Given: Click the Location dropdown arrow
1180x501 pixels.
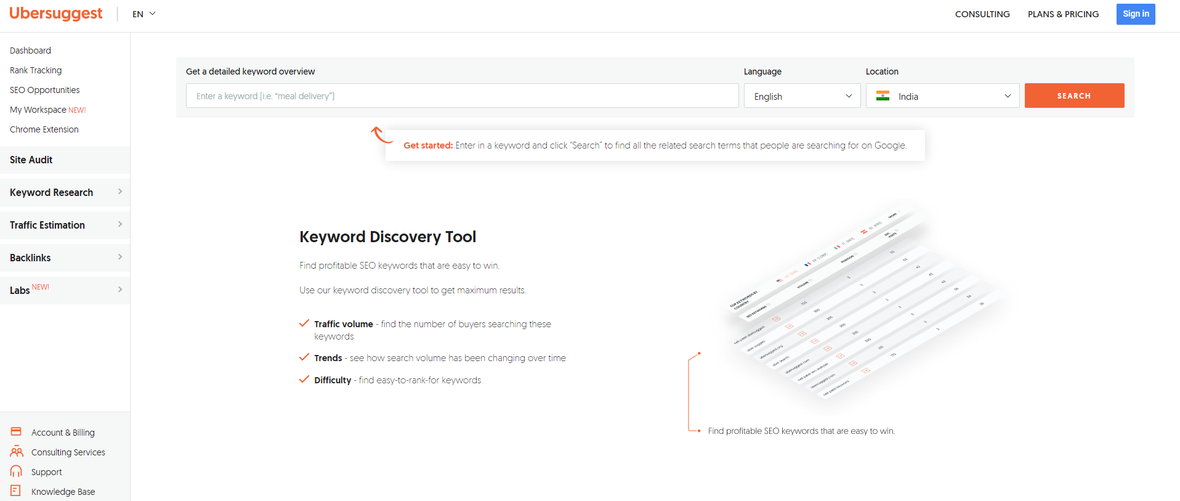Looking at the screenshot, I should pos(1008,96).
